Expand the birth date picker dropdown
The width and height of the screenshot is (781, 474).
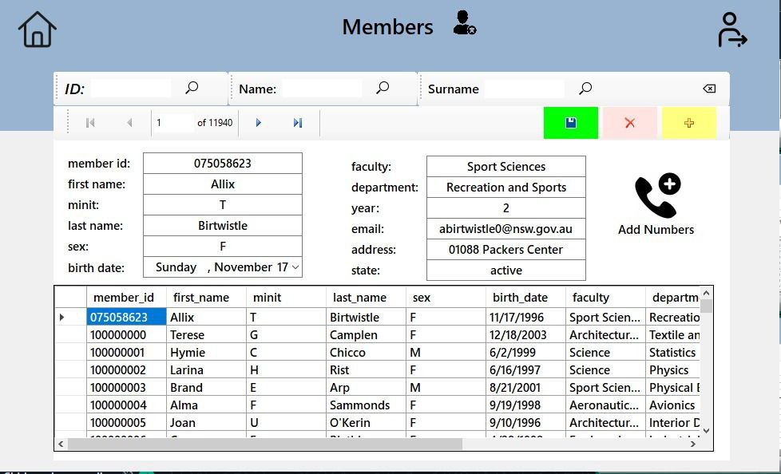295,267
